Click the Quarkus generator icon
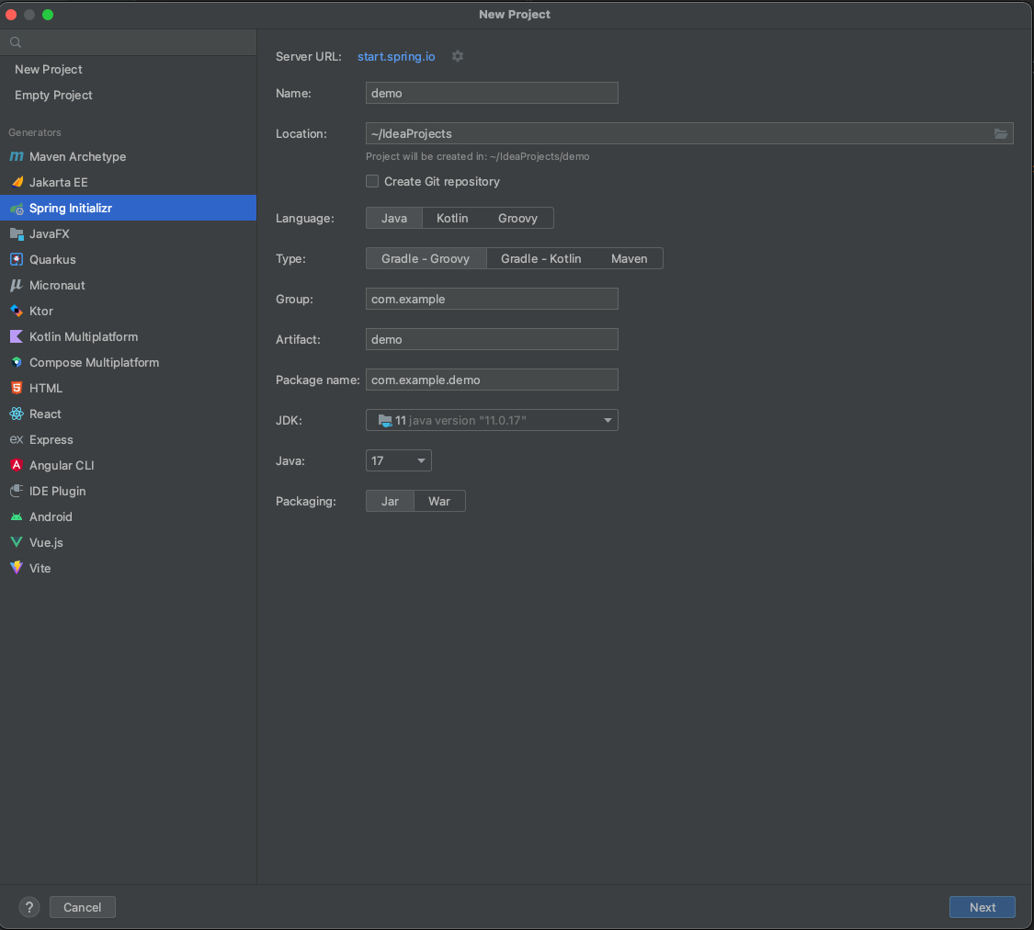Screen dimensions: 1034x930 pyautogui.click(x=17, y=260)
